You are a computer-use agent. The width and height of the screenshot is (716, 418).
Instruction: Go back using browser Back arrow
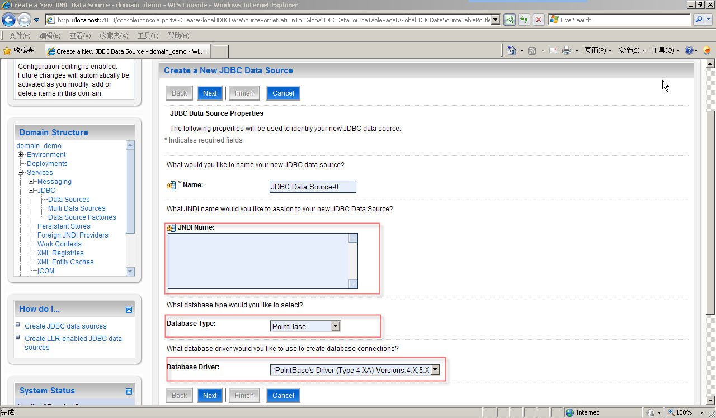(x=8, y=20)
